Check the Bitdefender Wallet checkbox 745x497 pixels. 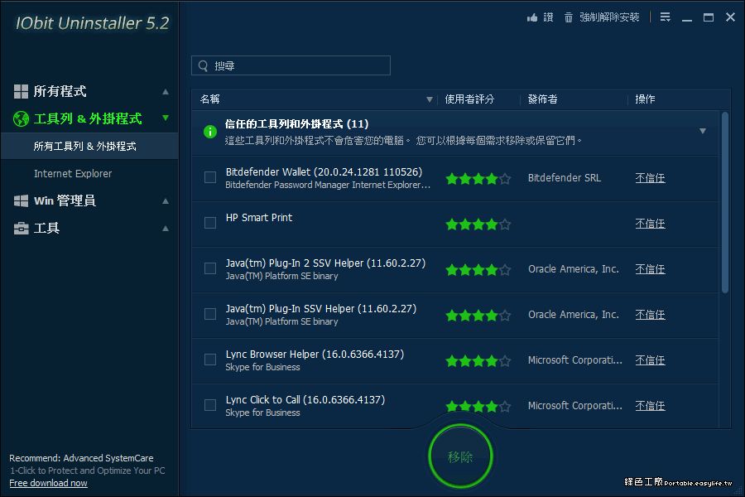tap(210, 177)
